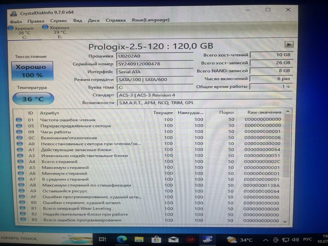Select the Недействительные блоки при работе row text
The image size is (328, 246).
tap(86, 214)
